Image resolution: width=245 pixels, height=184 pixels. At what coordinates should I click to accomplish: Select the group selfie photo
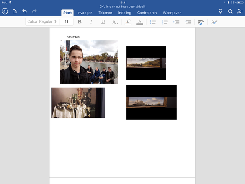[x=89, y=62]
